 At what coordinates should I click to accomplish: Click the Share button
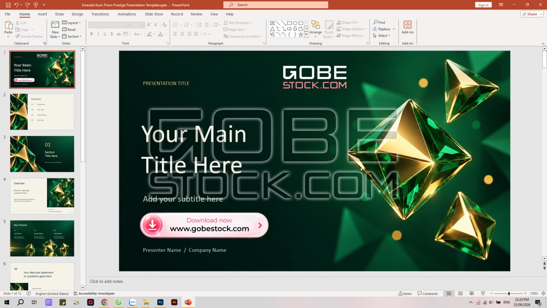pos(532,14)
